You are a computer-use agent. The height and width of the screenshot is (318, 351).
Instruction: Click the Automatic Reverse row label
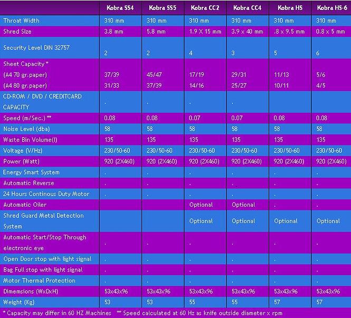(28, 183)
